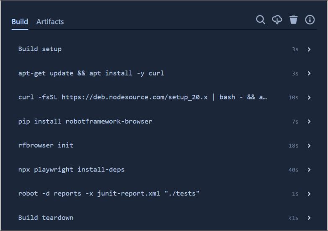Expand the Build setup step chevron
This screenshot has width=328, height=231.
[309, 49]
